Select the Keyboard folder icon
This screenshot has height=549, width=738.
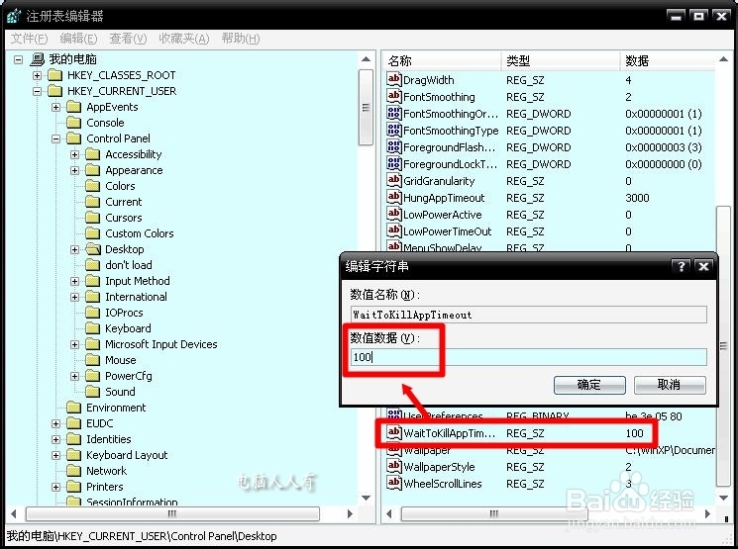coord(93,328)
